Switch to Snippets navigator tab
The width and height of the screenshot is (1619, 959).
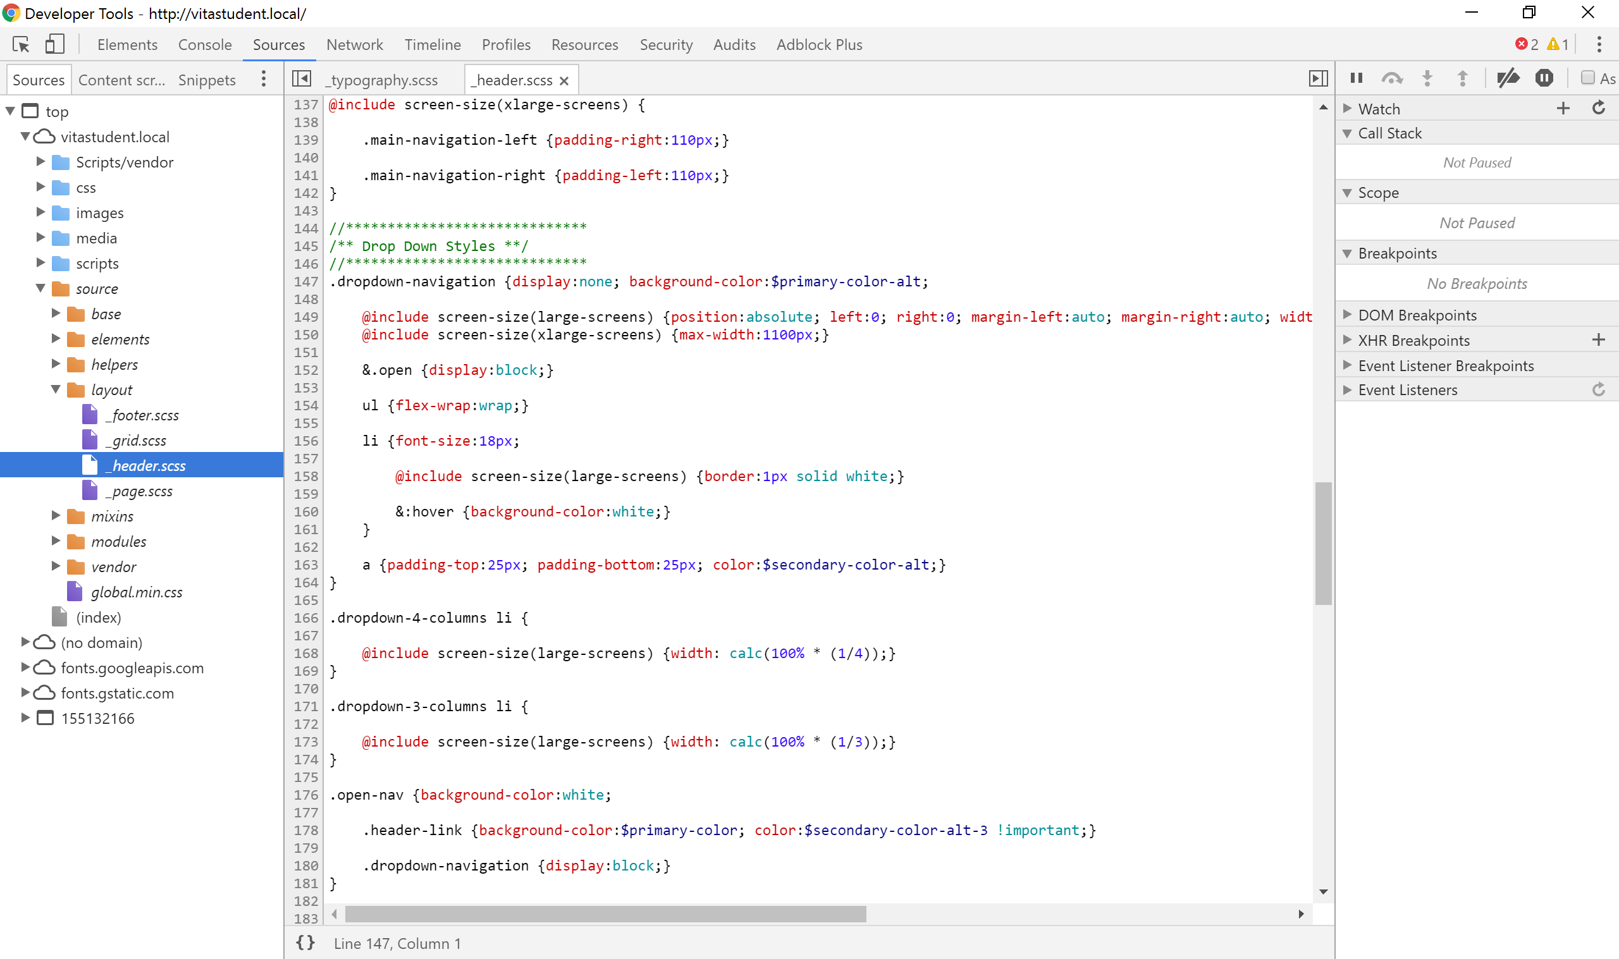coord(207,80)
